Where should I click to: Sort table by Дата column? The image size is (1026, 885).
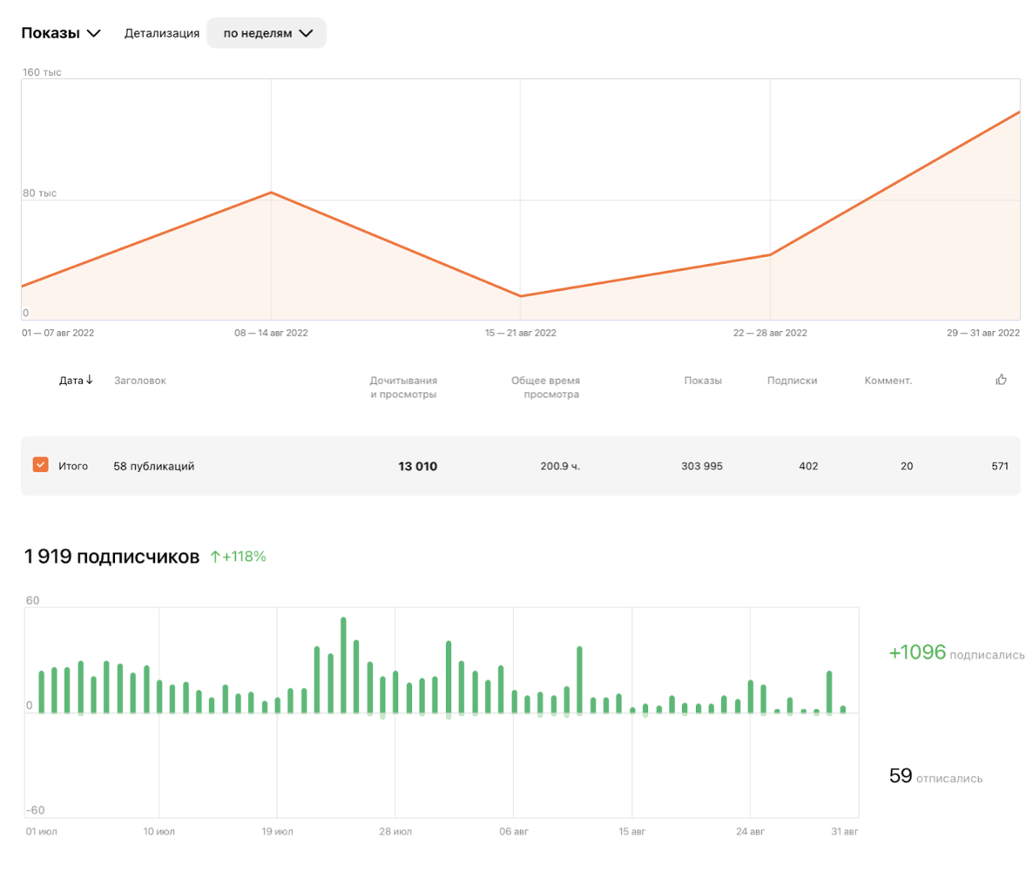point(76,381)
